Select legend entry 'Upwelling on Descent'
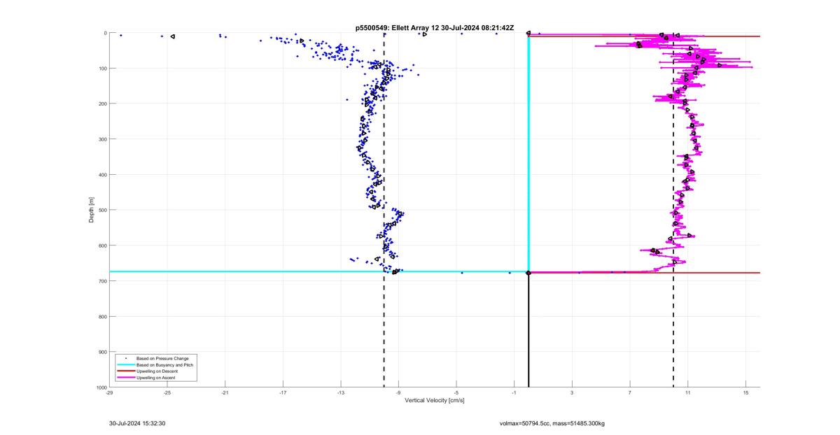Screen dimensions: 840x435 click(x=157, y=371)
